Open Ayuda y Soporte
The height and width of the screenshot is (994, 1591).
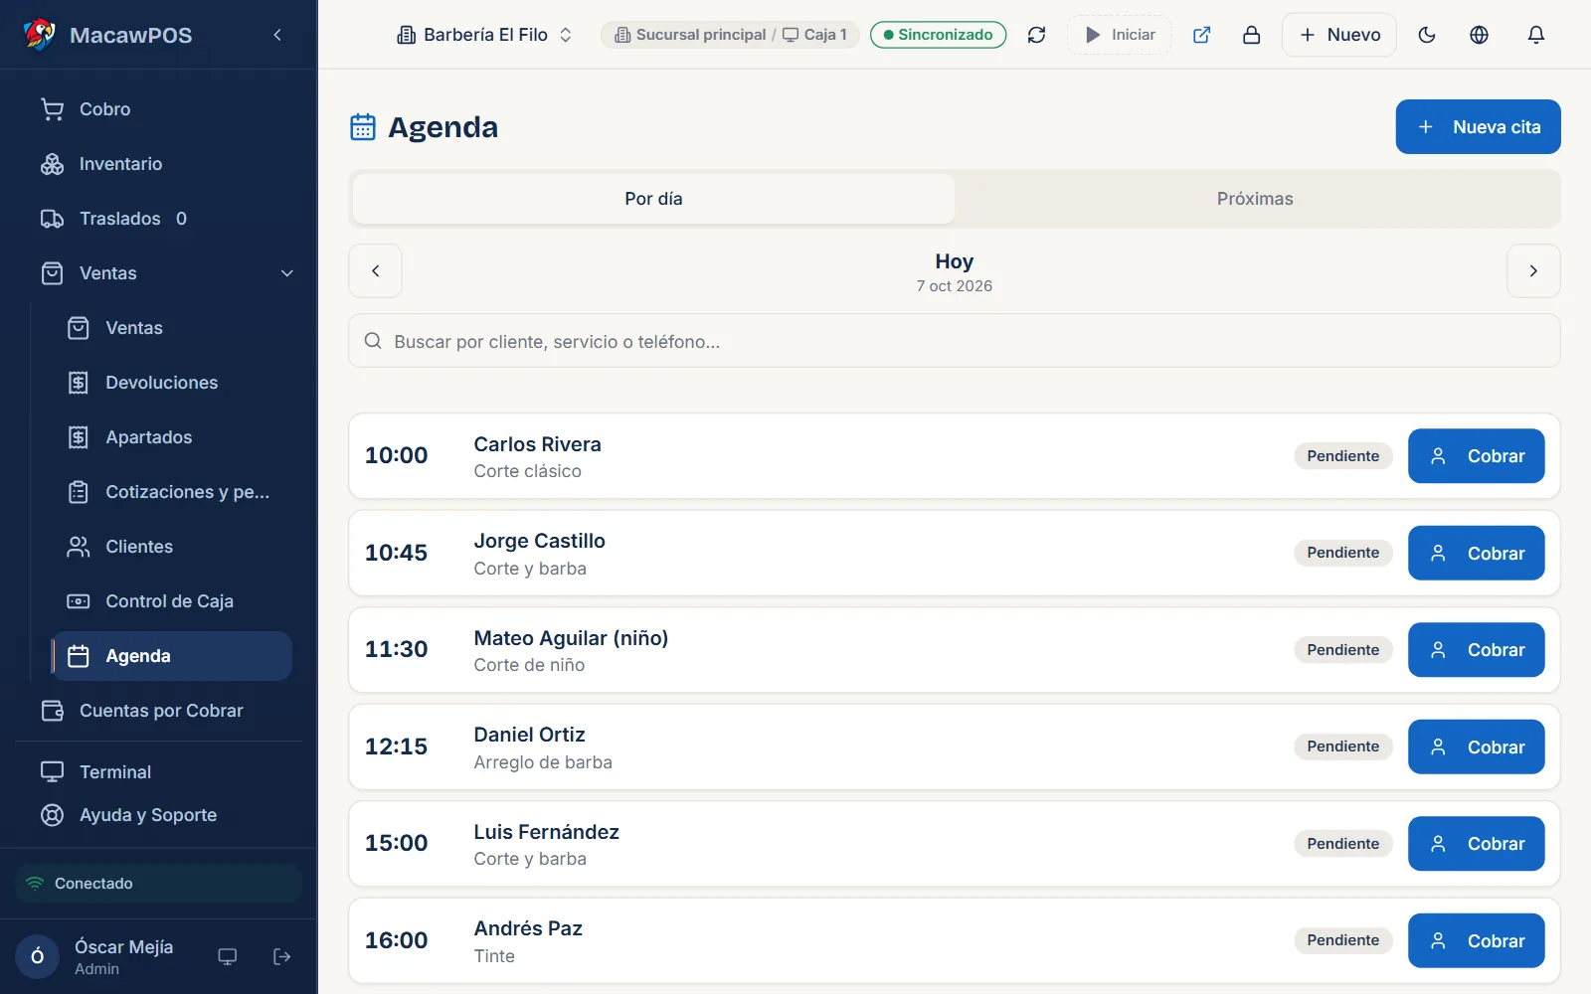[x=159, y=815]
